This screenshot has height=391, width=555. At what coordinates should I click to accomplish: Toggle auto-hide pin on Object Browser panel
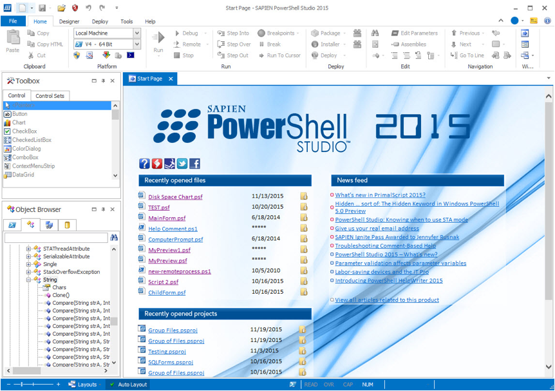103,209
